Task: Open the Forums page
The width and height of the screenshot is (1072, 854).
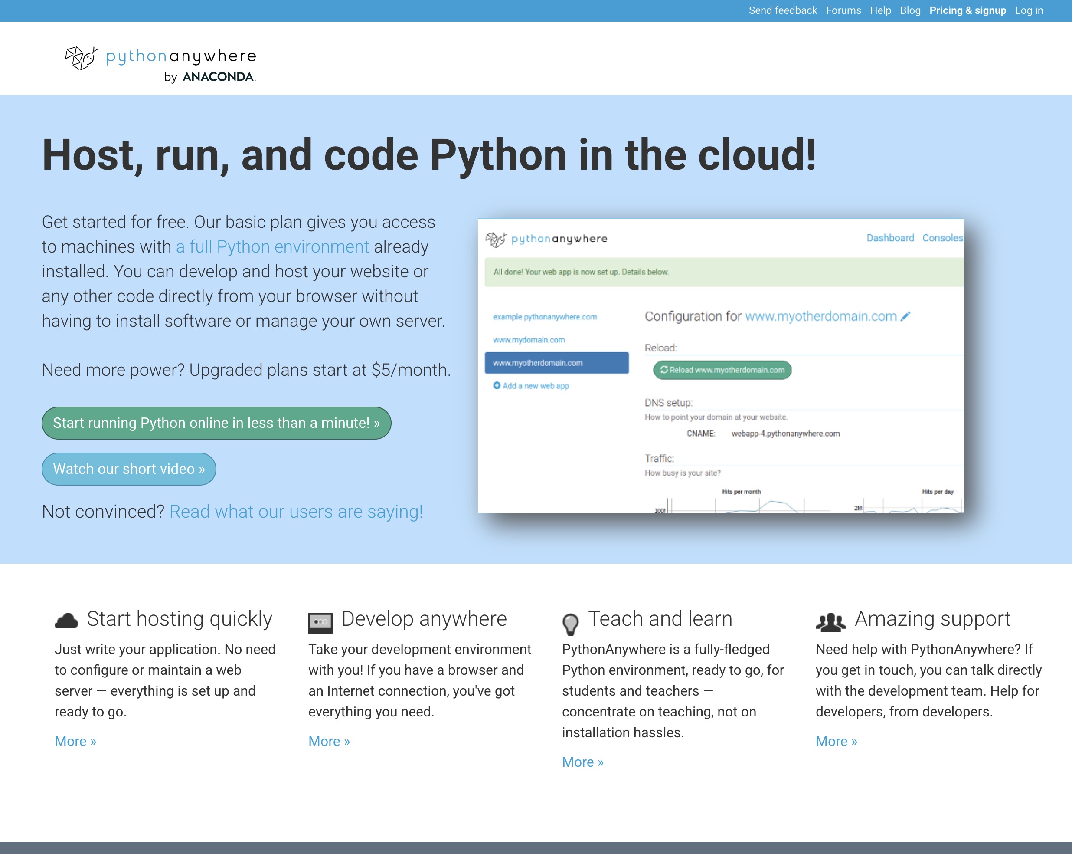Action: coord(844,10)
